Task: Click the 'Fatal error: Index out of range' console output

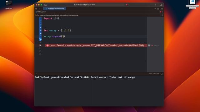Action: coord(85,77)
